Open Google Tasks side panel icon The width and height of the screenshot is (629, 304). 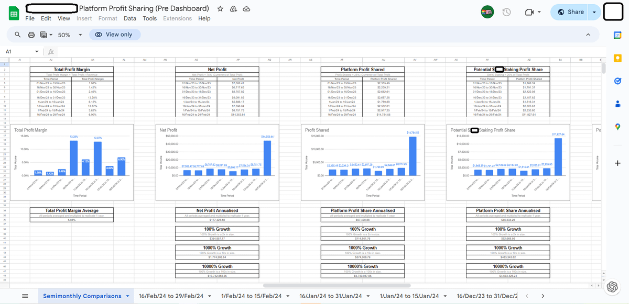617,81
